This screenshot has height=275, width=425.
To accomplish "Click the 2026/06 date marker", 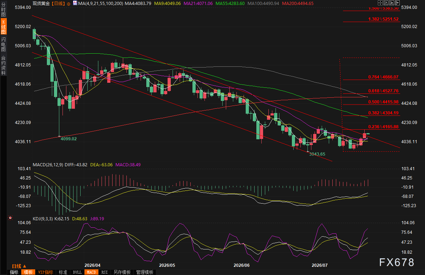I will pos(241,265).
